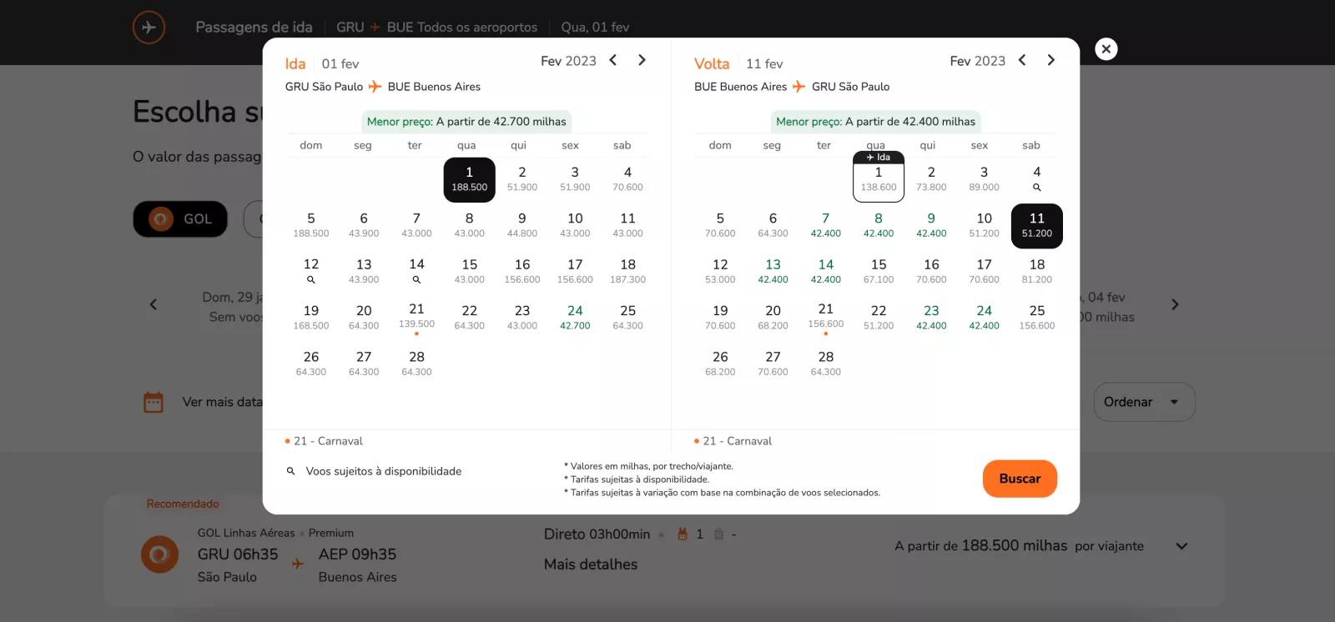The height and width of the screenshot is (622, 1335).
Task: Open Mais detalhes of the GOL flight
Action: pyautogui.click(x=591, y=564)
